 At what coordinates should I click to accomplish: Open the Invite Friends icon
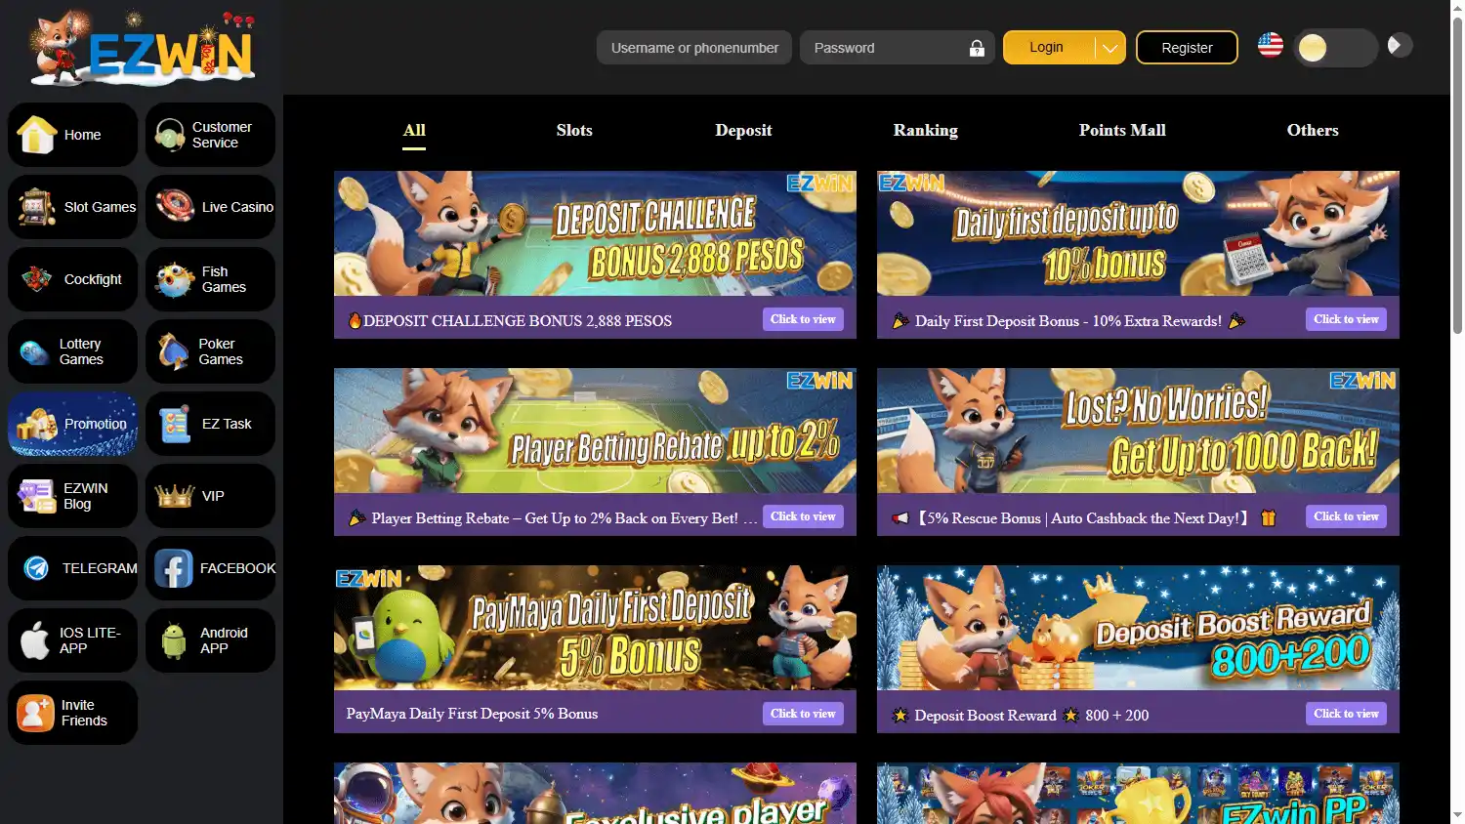(35, 713)
